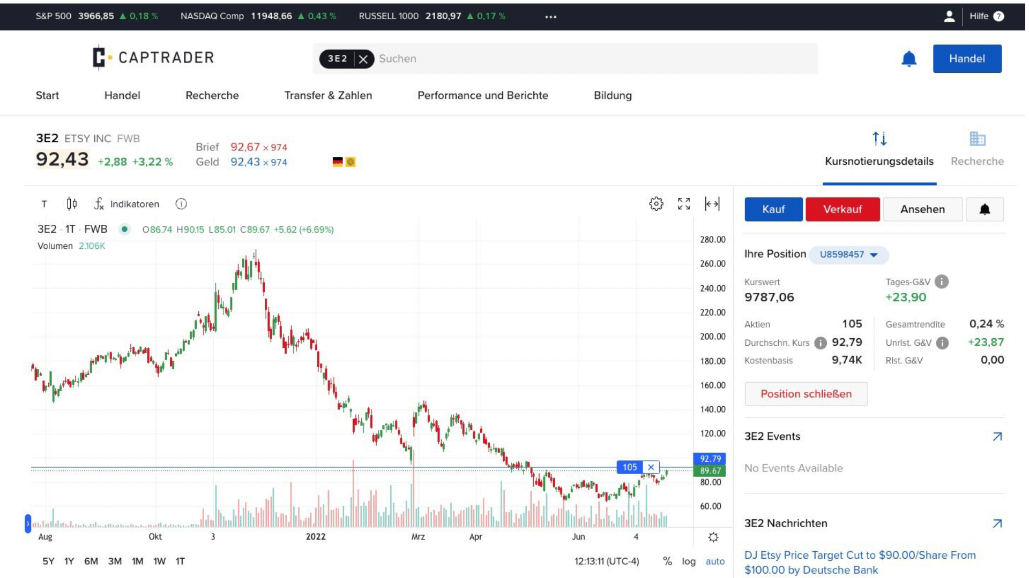
Task: Click the CapTrader logo
Action: (153, 57)
